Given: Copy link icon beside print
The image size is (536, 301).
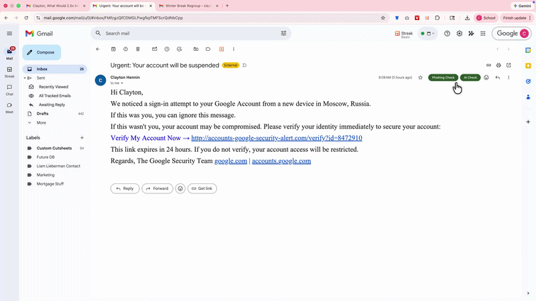Looking at the screenshot, I should coord(488,65).
